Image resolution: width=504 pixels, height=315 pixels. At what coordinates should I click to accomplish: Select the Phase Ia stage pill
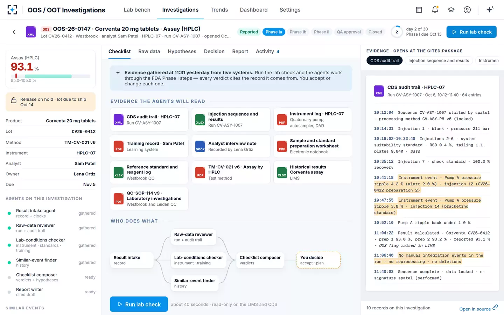pos(274,32)
